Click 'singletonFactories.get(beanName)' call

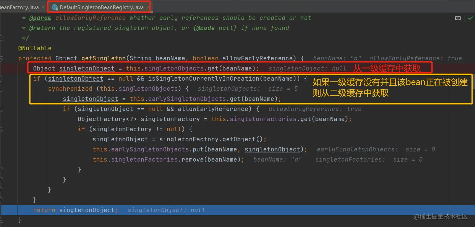tap(289, 119)
